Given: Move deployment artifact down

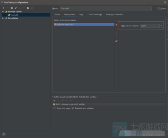Looking at the screenshot, I should 116,37.
